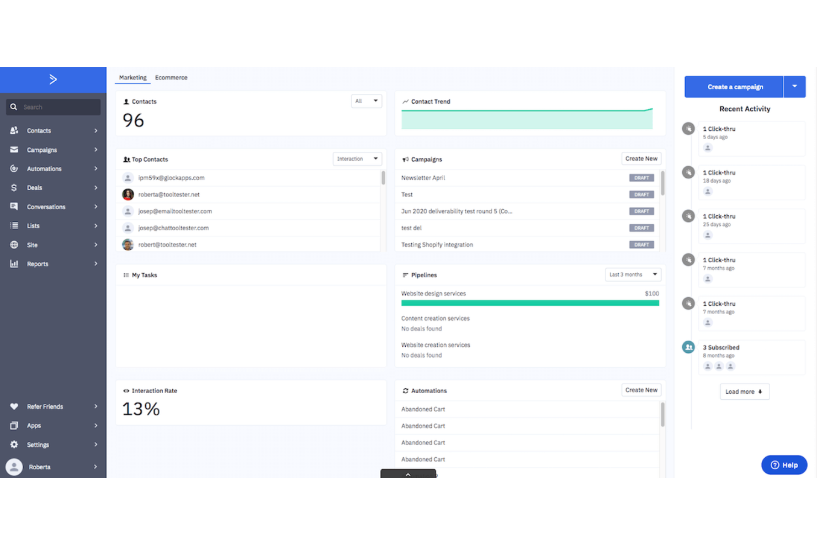This screenshot has height=545, width=817.
Task: Click the Deals dollar-sign icon
Action: 14,187
